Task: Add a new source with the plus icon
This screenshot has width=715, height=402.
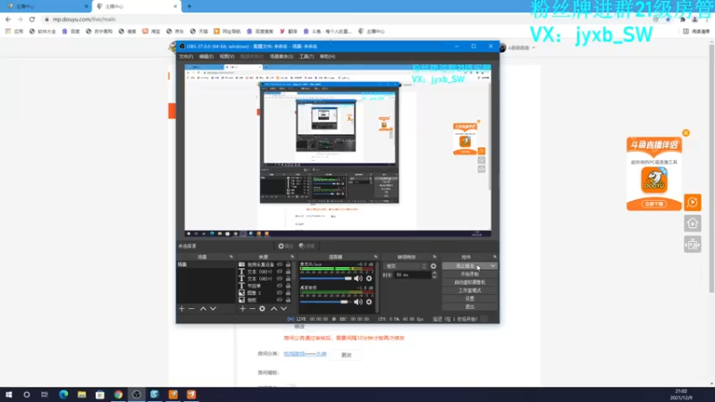Action: (x=242, y=308)
